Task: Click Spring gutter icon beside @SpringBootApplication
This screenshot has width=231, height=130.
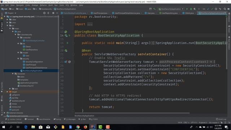Action: click(x=66, y=32)
